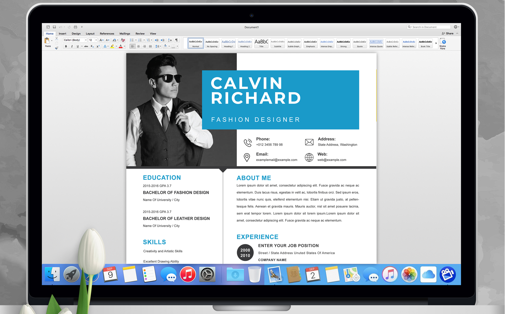Click the Format Painter brush icon
The width and height of the screenshot is (505, 314).
tap(57, 48)
